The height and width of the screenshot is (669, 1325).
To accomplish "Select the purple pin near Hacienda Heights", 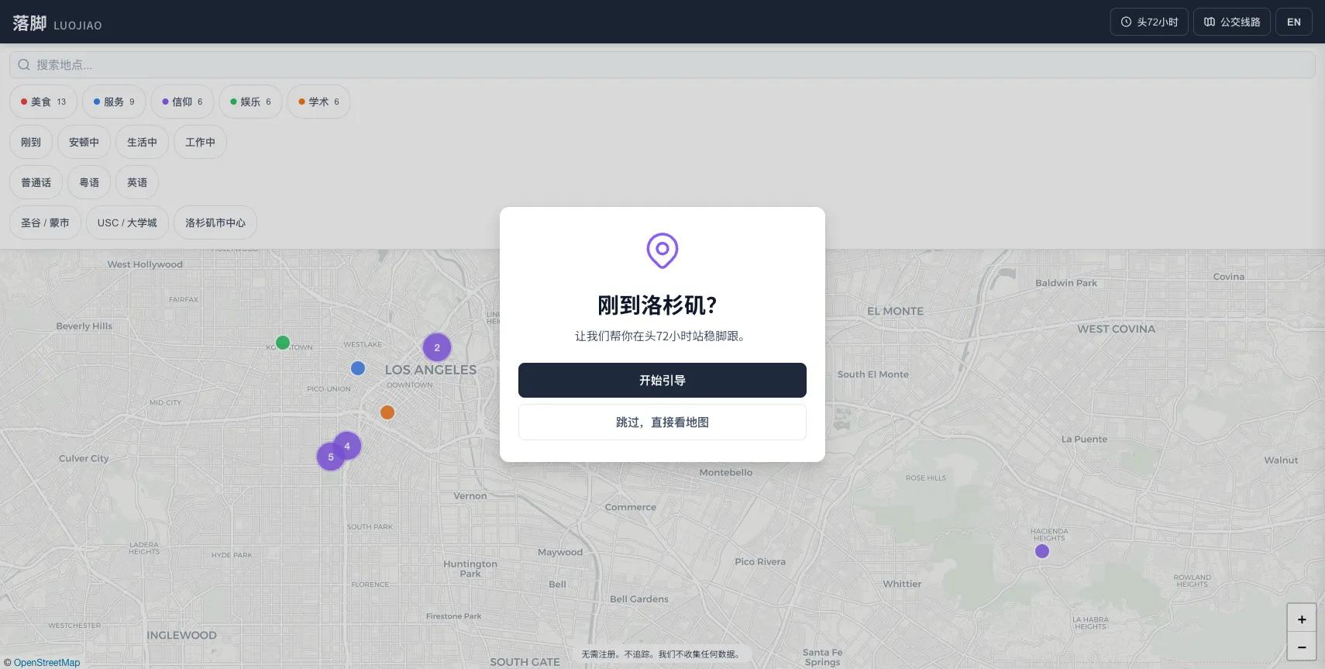I will point(1042,551).
